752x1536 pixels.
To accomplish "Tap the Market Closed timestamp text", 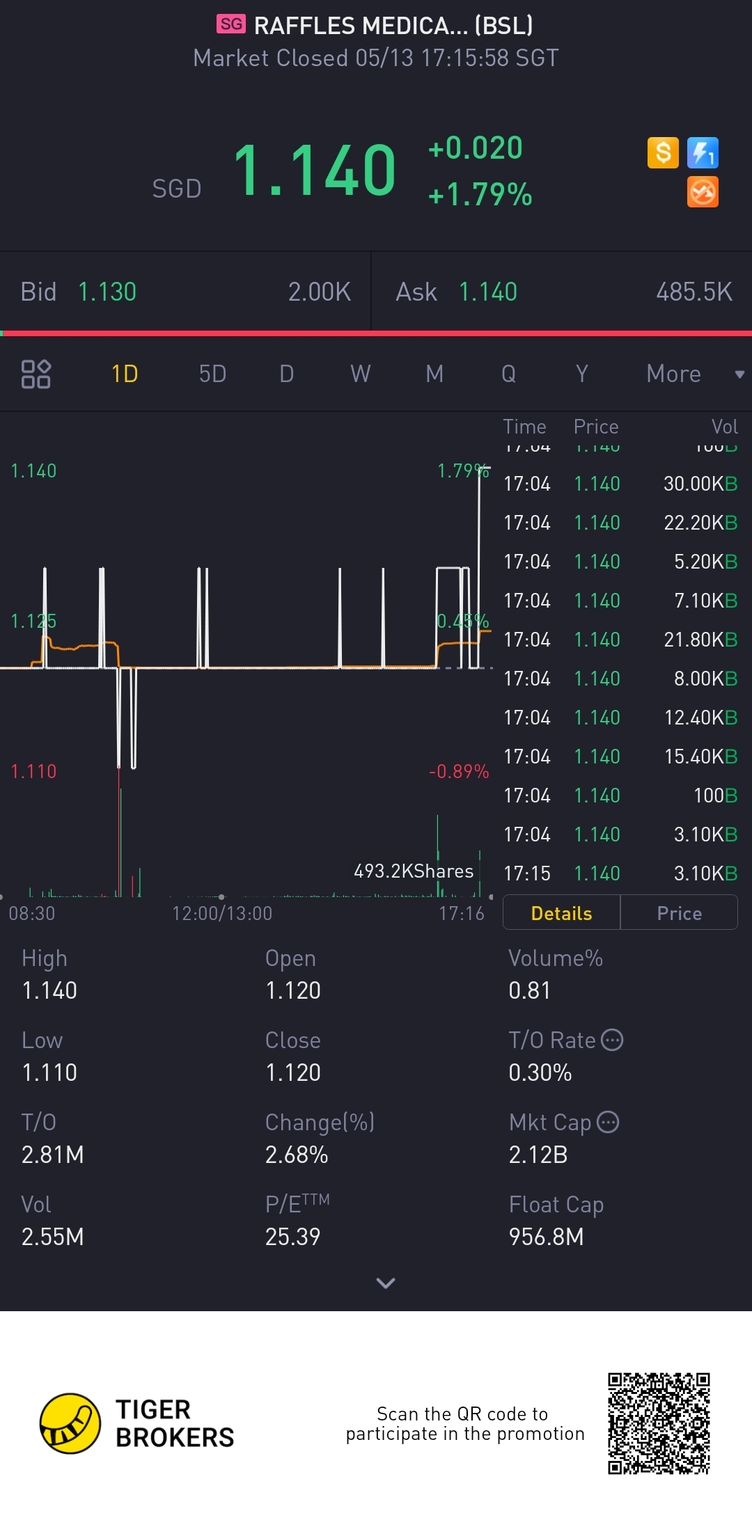I will 376,58.
